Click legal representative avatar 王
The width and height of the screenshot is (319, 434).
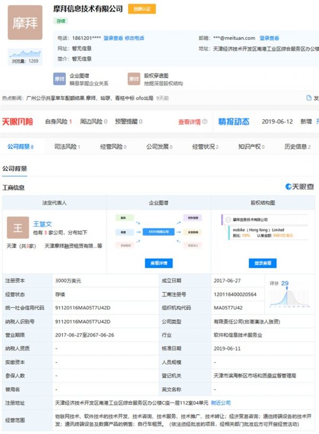coord(18,228)
